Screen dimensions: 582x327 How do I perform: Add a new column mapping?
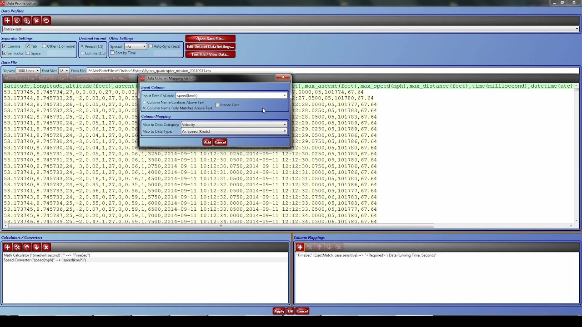click(300, 247)
